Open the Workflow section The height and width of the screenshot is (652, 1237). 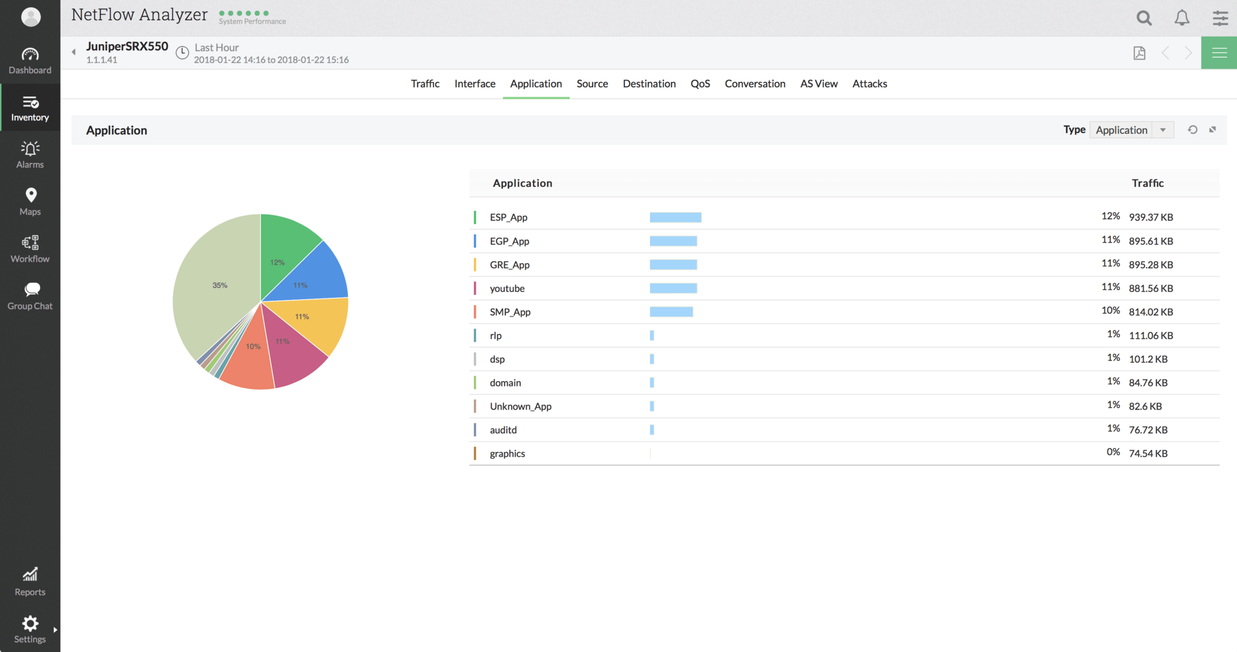point(30,247)
